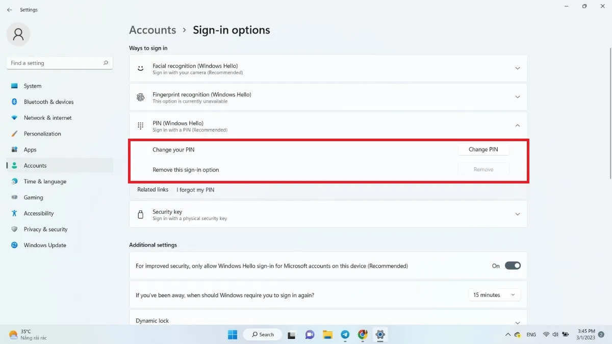Click the user account avatar icon

[x=18, y=34]
